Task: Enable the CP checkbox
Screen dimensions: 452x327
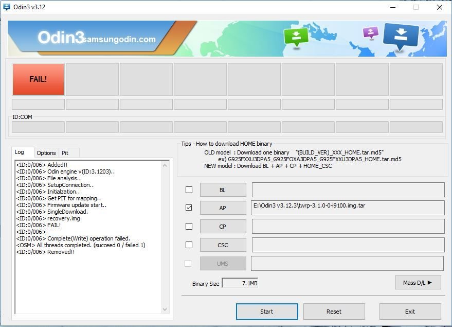Action: coord(189,226)
